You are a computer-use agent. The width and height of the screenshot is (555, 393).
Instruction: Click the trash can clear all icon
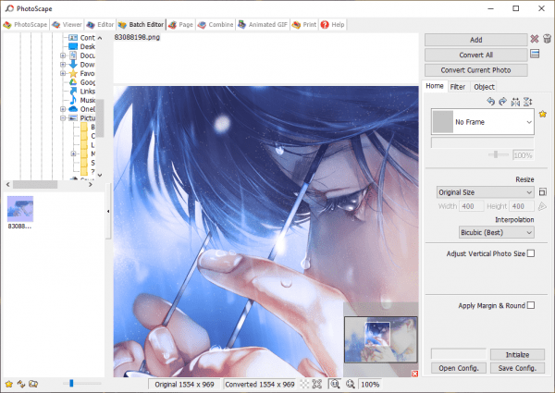point(547,39)
